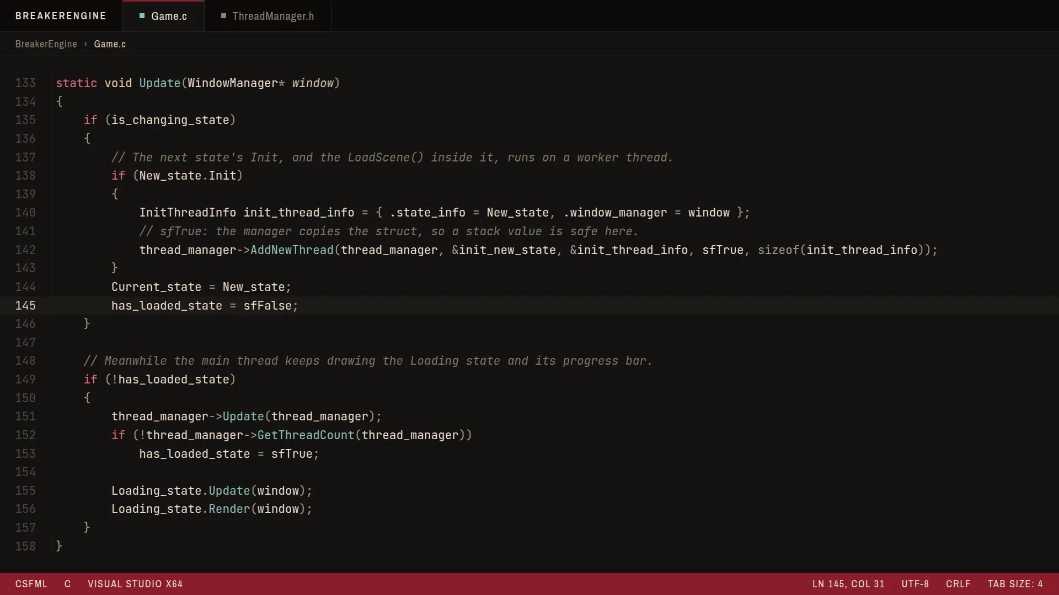Click 'has_loaded_state = sfTrue;' on line 153
The width and height of the screenshot is (1059, 595).
tap(229, 454)
